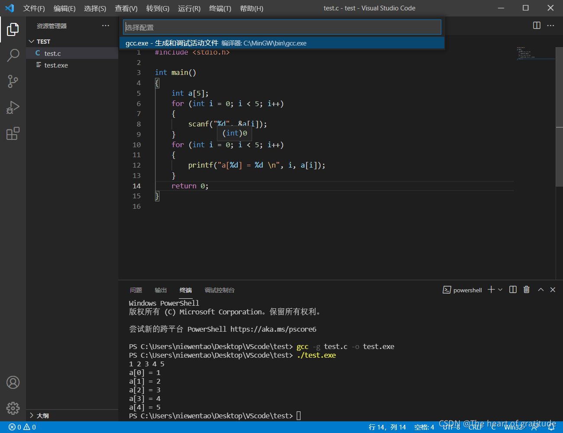This screenshot has height=433, width=563.
Task: Click the editor vertical scrollbar
Action: [559, 117]
